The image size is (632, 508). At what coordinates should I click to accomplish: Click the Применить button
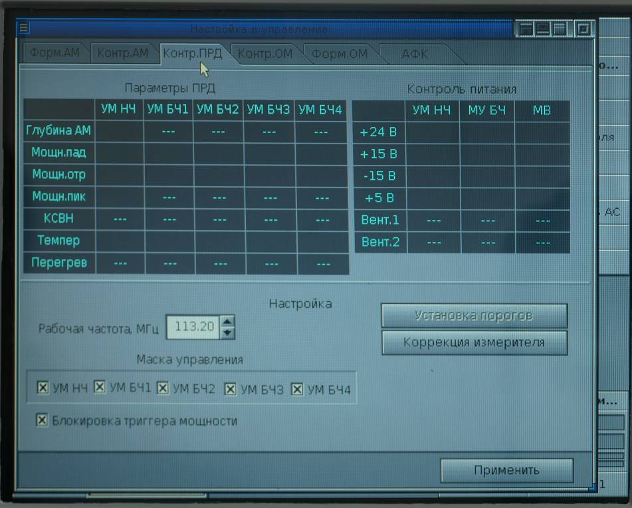(x=506, y=470)
